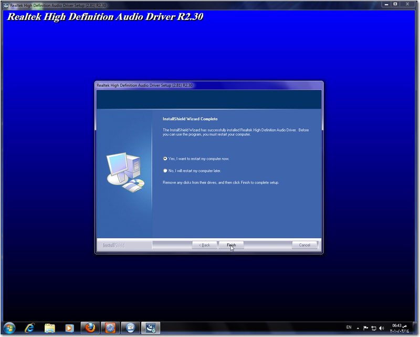Click the dialog title 'Realtek High Definition Audio Driver Setup'

click(x=145, y=85)
